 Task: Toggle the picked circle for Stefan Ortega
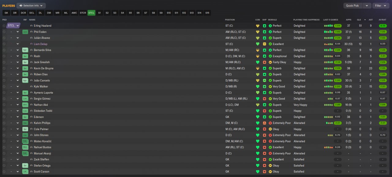coord(4,165)
